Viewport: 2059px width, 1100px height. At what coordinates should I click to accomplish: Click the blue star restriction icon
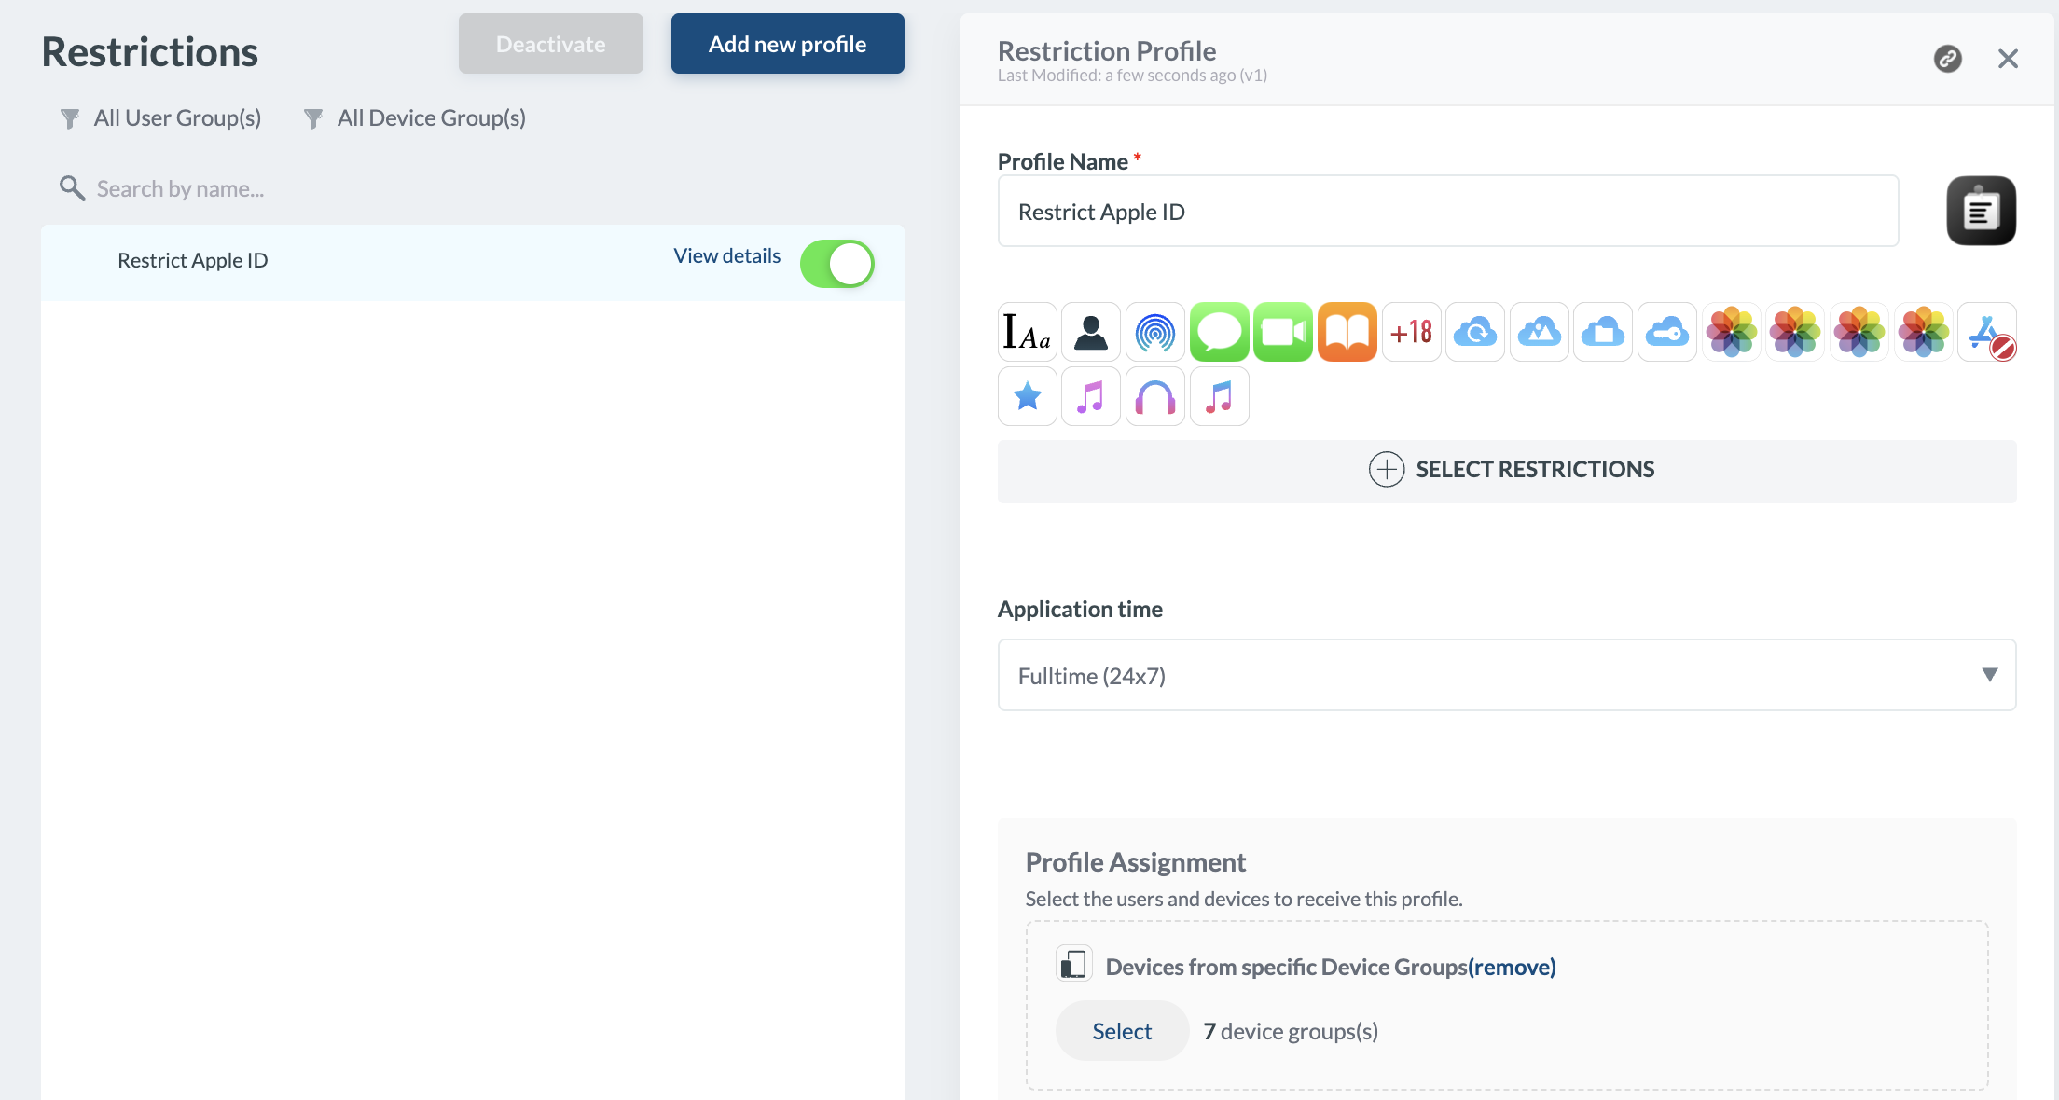(x=1027, y=396)
